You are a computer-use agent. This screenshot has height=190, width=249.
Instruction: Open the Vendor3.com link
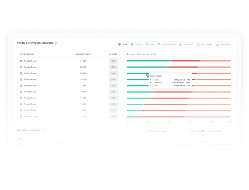tap(30, 73)
